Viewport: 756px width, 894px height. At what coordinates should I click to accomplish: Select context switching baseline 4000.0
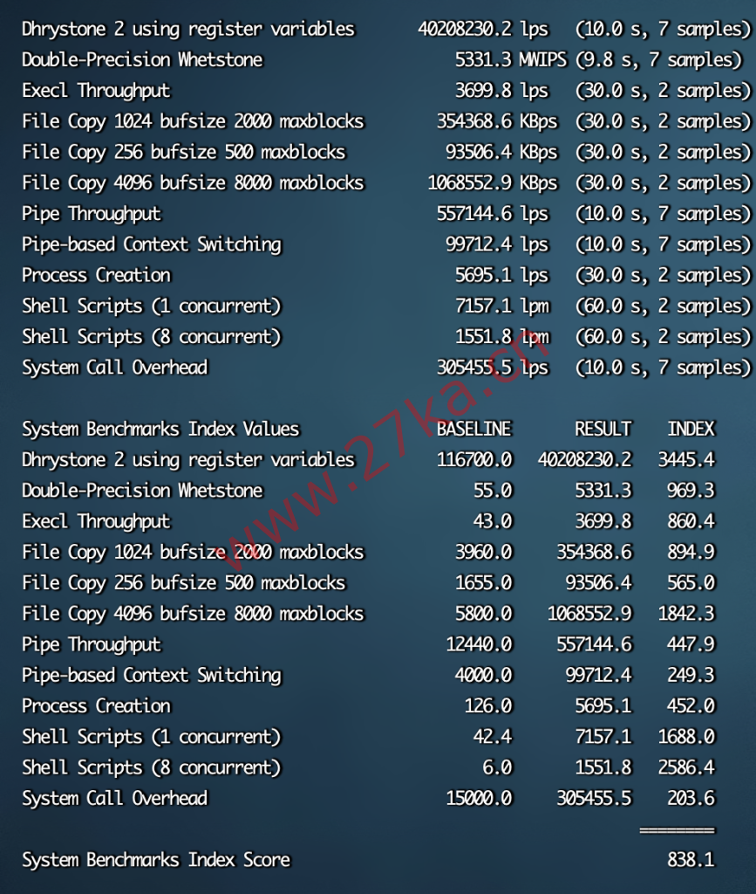(483, 676)
